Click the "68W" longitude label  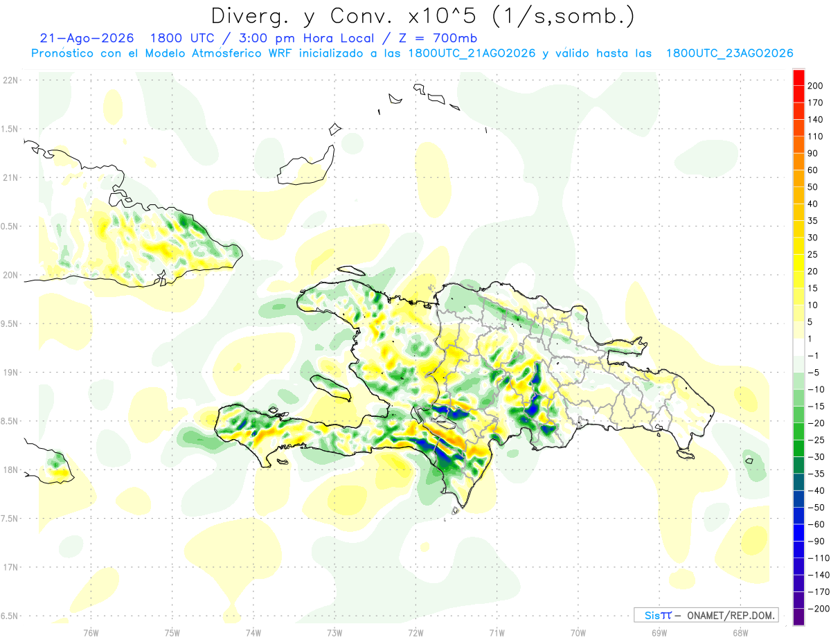[740, 632]
